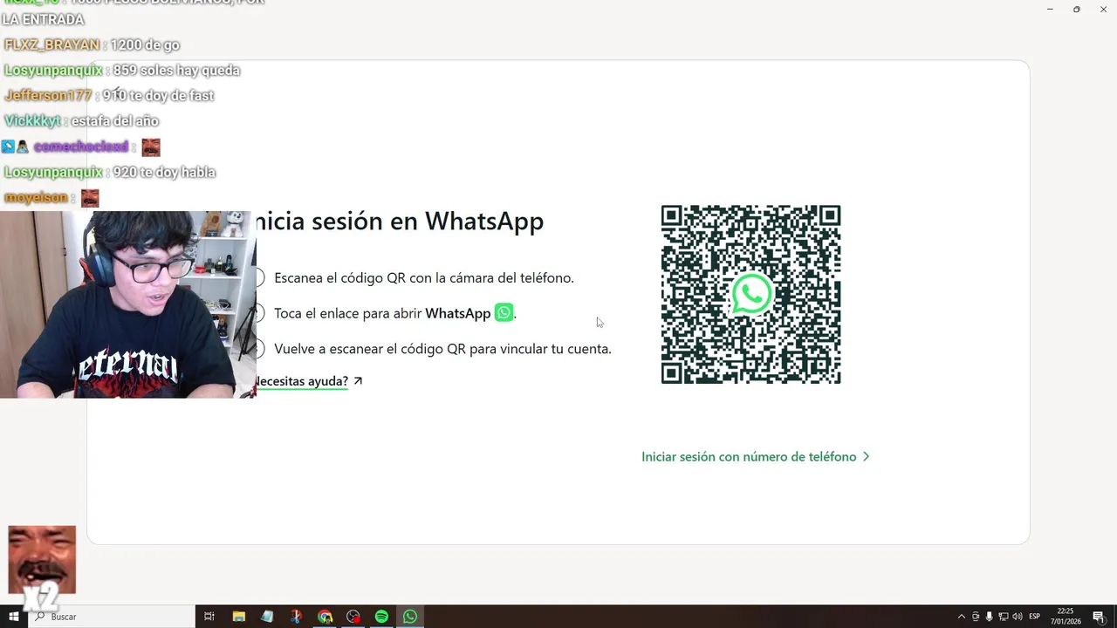
Task: Close the WhatsApp window
Action: [x=1103, y=9]
